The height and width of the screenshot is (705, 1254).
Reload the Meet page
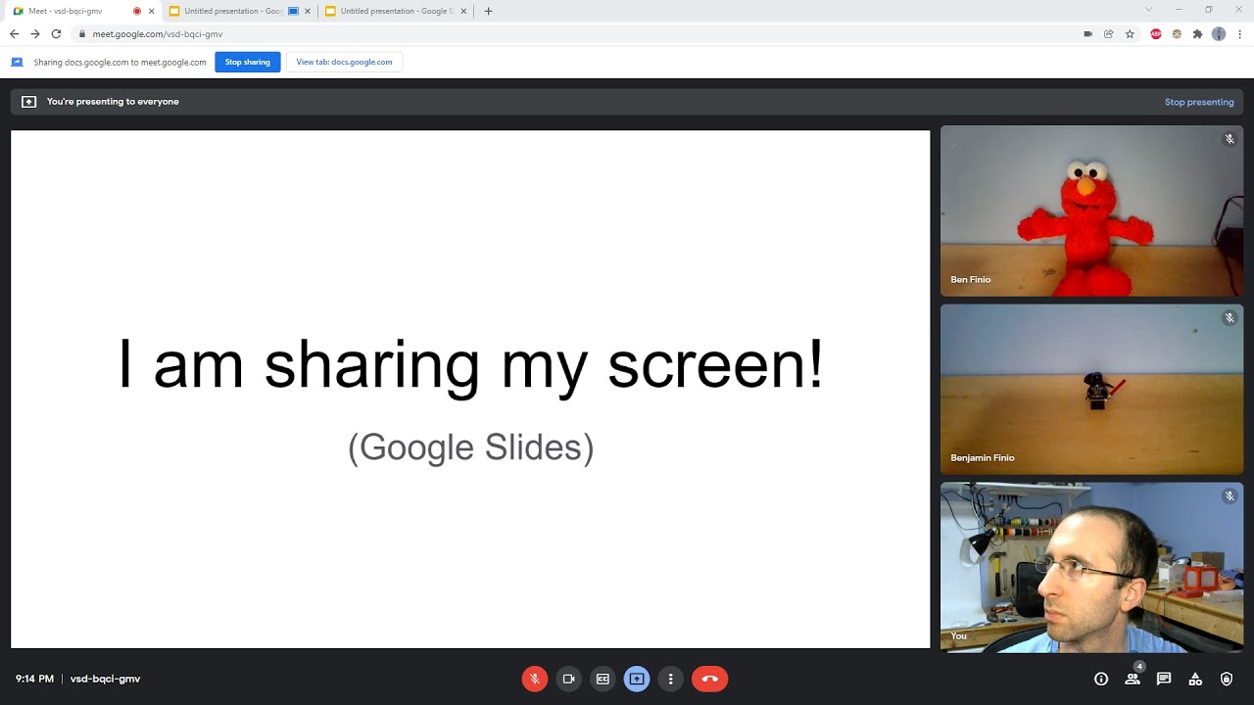56,32
